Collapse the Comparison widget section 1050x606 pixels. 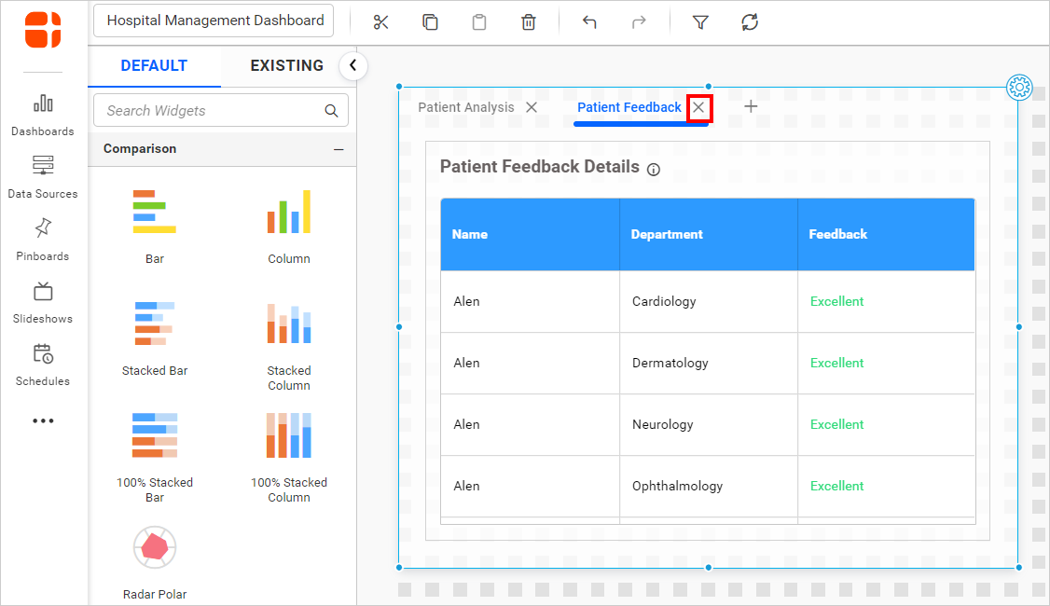[x=338, y=149]
